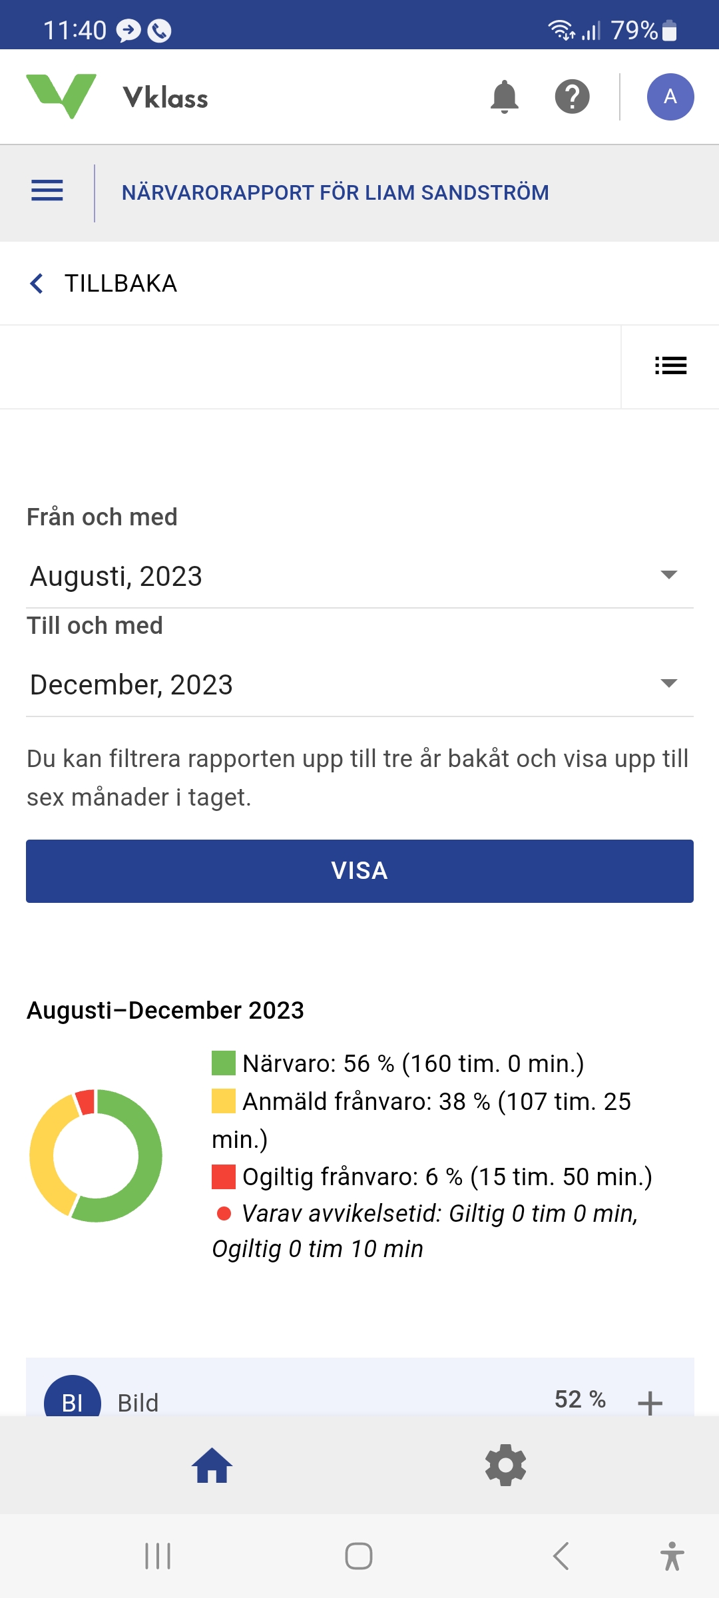This screenshot has height=1598, width=719.
Task: Tap the Närvarorapport page title
Action: (335, 193)
